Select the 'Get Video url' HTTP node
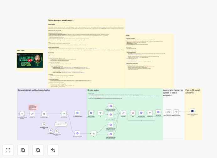This screenshot has height=158, width=217. pyautogui.click(x=158, y=112)
